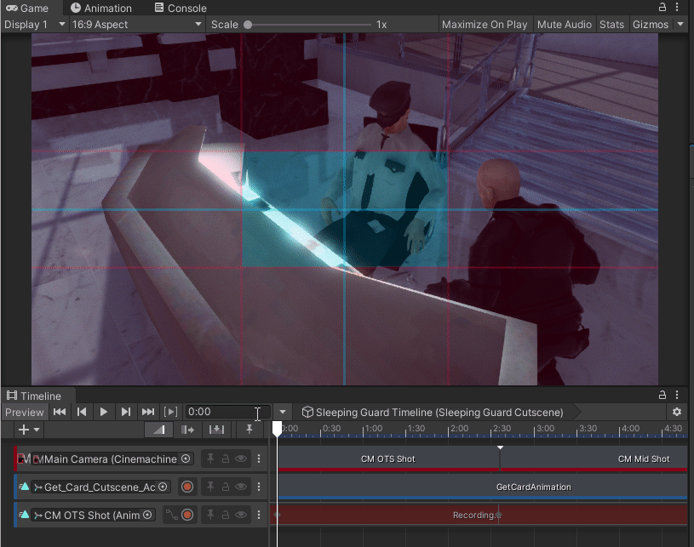Switch to the Animation tab
Viewport: 694px width, 547px height.
click(101, 8)
